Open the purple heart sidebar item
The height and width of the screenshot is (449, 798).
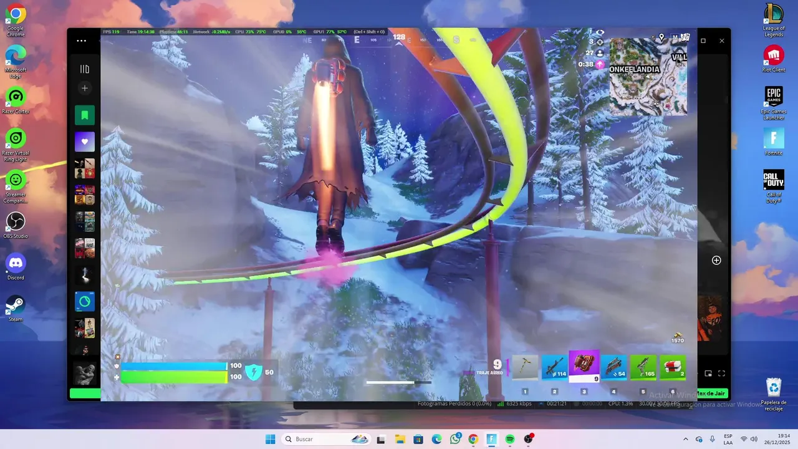click(85, 142)
